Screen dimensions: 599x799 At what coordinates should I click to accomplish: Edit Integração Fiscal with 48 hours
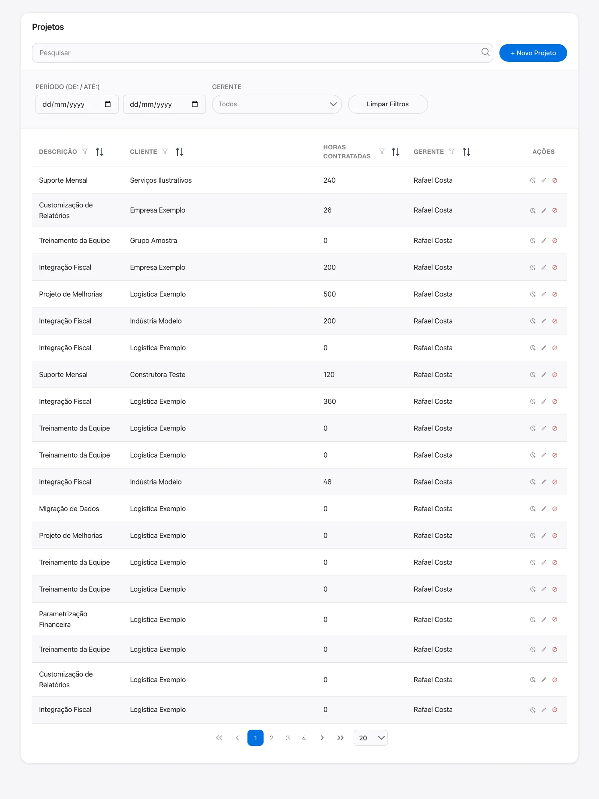click(544, 482)
